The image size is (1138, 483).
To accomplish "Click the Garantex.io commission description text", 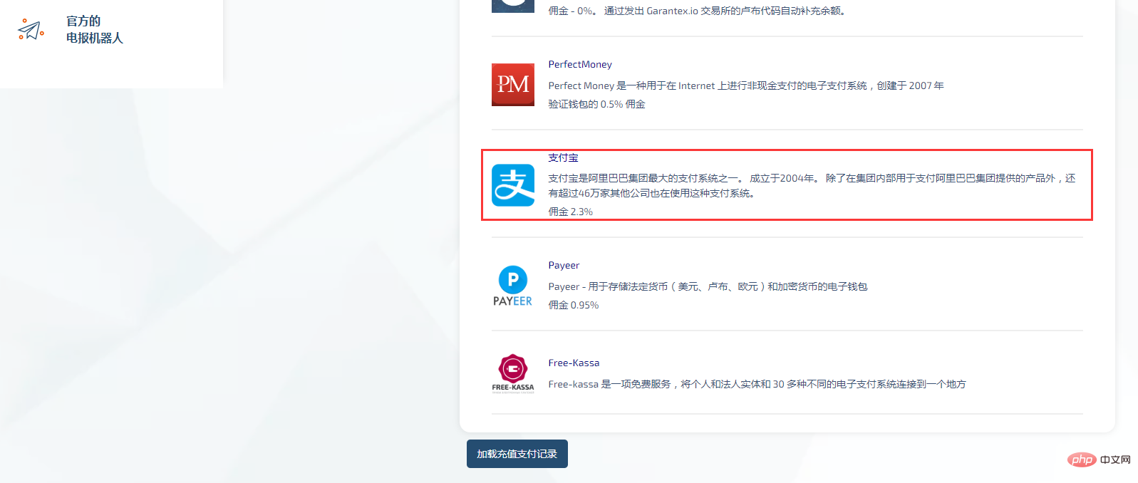I will 697,11.
